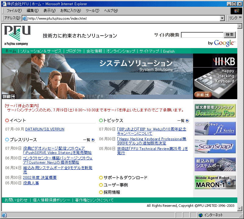Screen dimensions: 244x219
Task: Click the IE page icon in the status bar
Action: pyautogui.click(x=4, y=215)
